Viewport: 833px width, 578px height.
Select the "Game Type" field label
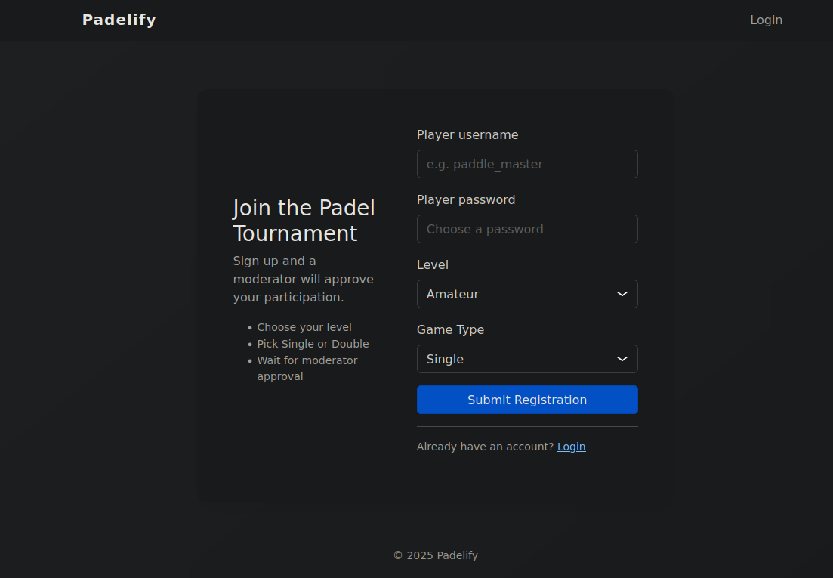point(450,329)
